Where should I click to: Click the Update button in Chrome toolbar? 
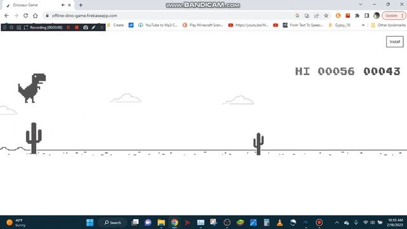pyautogui.click(x=392, y=15)
